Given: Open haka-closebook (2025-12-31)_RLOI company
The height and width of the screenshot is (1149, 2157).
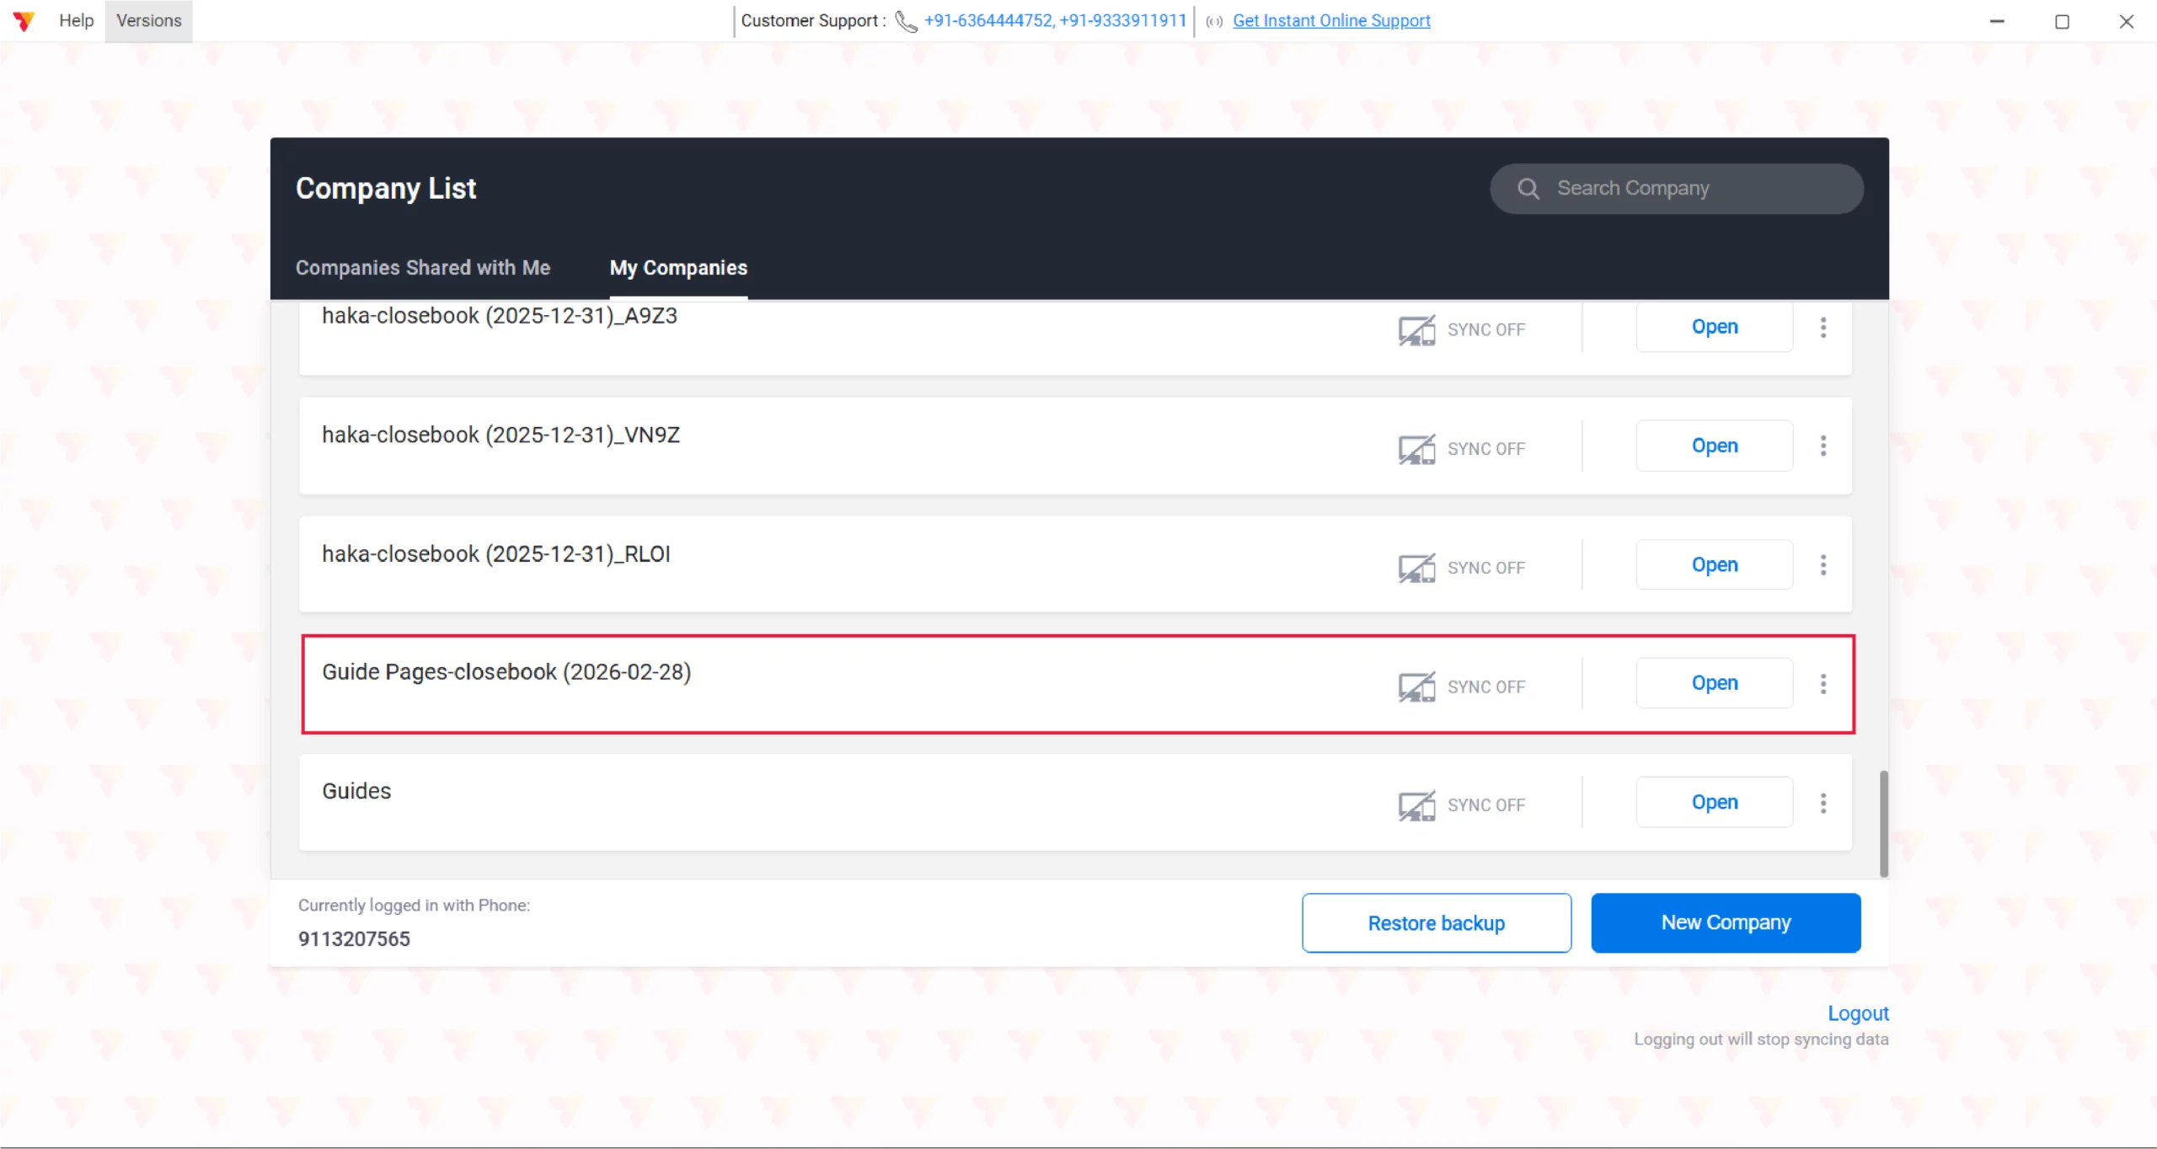Looking at the screenshot, I should [1715, 564].
